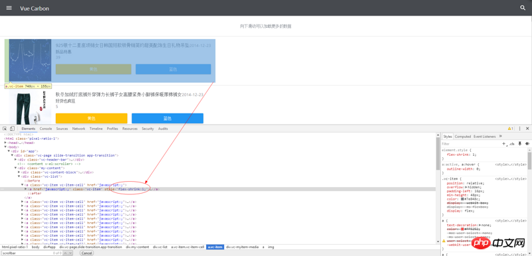Open the Vue Carbon hamburger menu
Screen dimensions: 532x256
(x=9, y=8)
